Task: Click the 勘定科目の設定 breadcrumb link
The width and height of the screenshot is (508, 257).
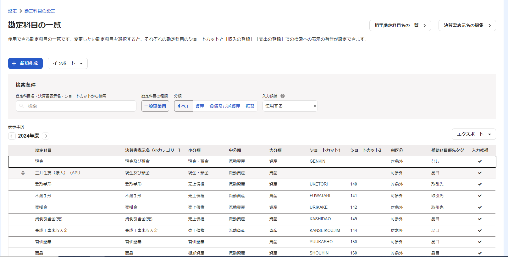Action: (40, 11)
